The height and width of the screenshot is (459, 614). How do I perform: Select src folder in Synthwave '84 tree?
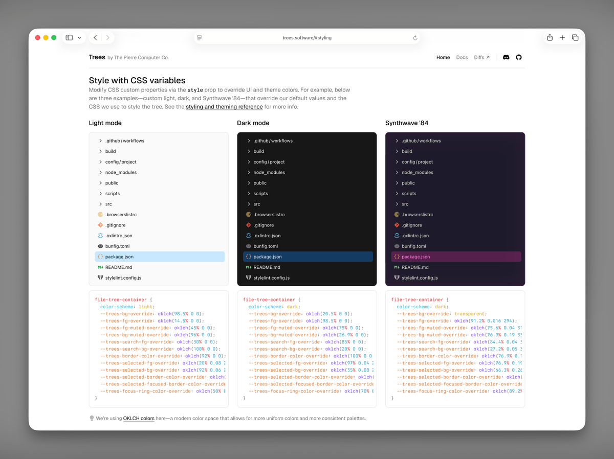click(x=456, y=204)
